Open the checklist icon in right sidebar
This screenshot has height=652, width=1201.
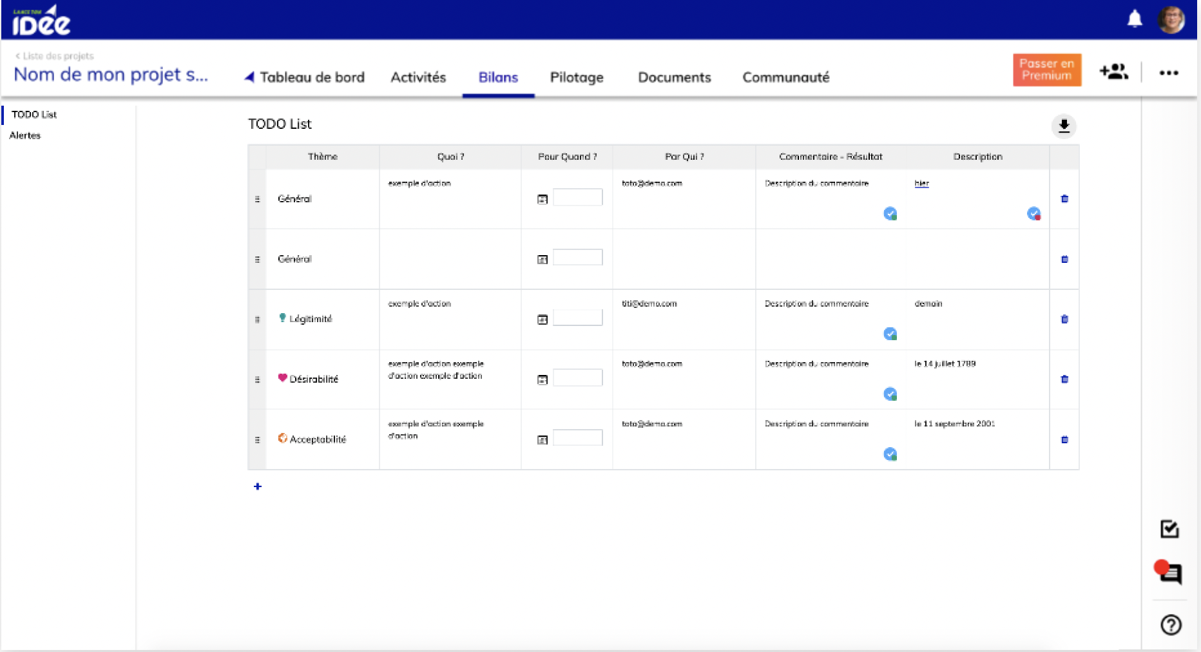pos(1169,529)
